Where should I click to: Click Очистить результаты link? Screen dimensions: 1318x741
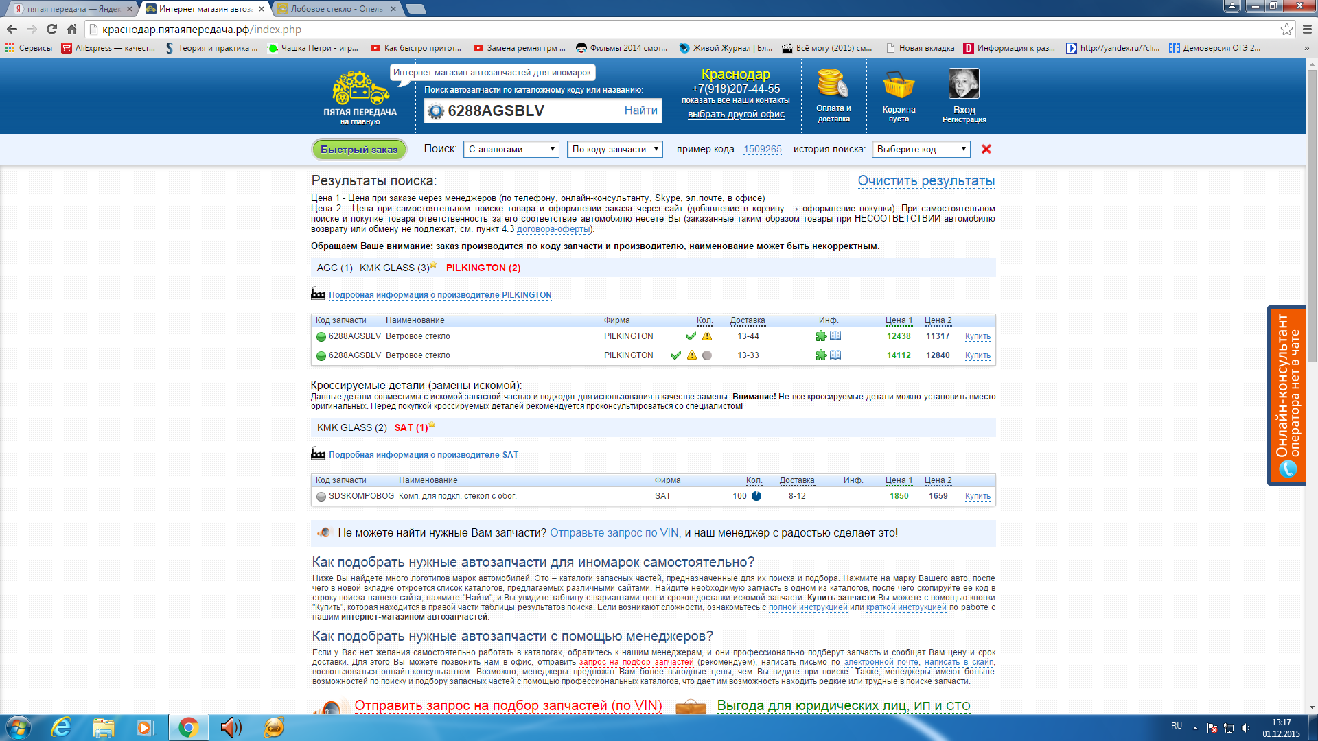coord(926,180)
